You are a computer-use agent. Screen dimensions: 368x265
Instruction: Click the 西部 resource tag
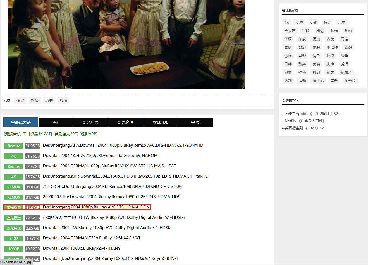[x=288, y=81]
